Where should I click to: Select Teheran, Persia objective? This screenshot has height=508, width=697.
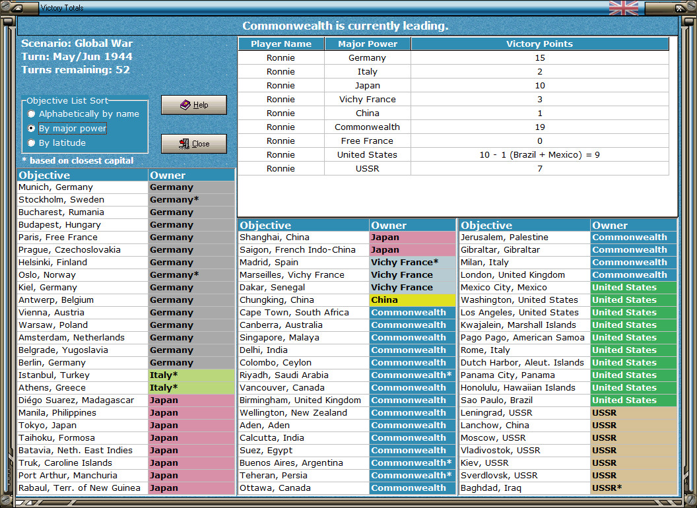coord(304,475)
